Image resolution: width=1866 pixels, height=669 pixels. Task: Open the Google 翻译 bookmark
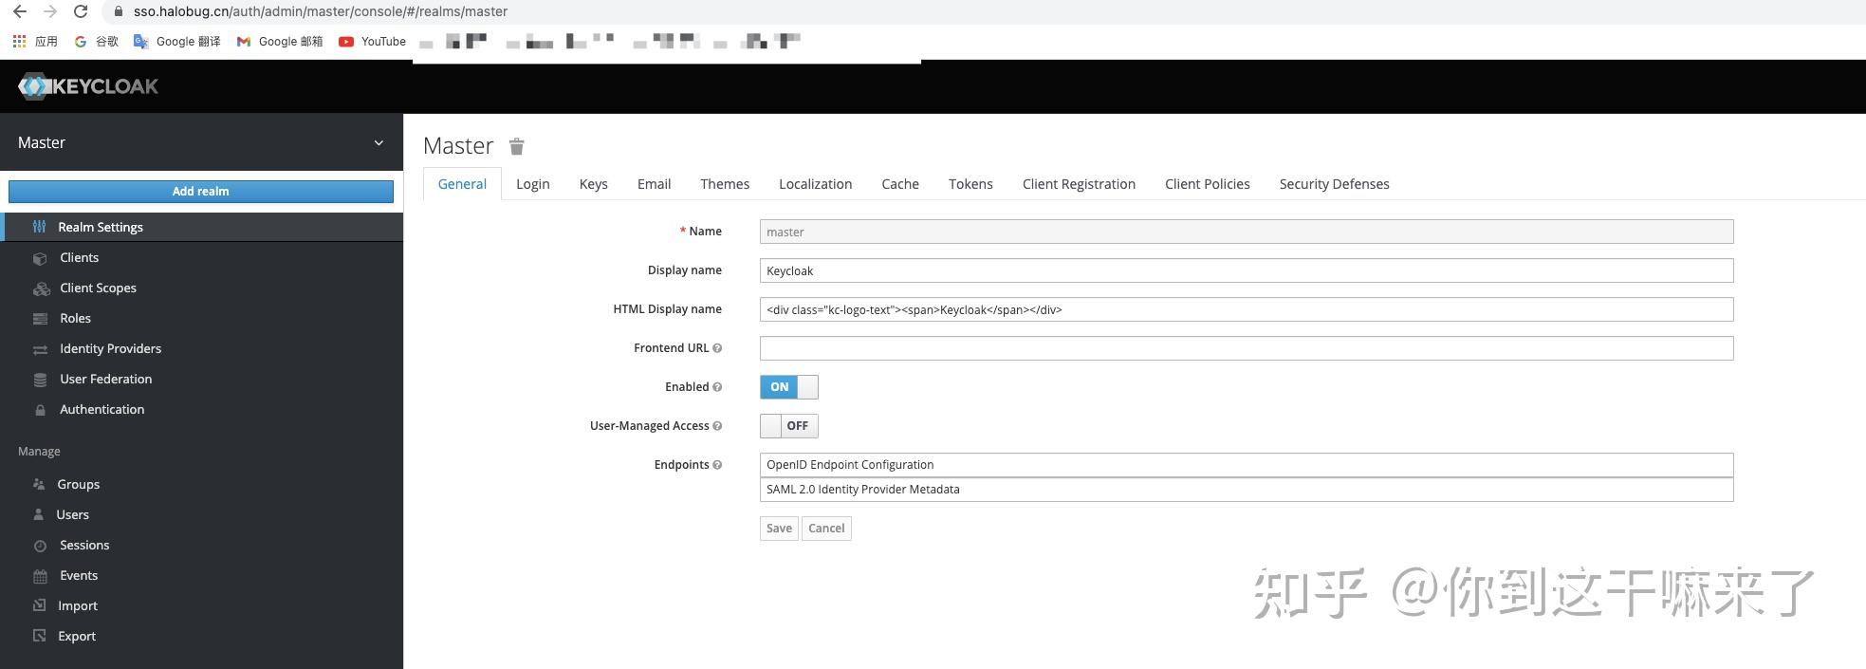177,42
